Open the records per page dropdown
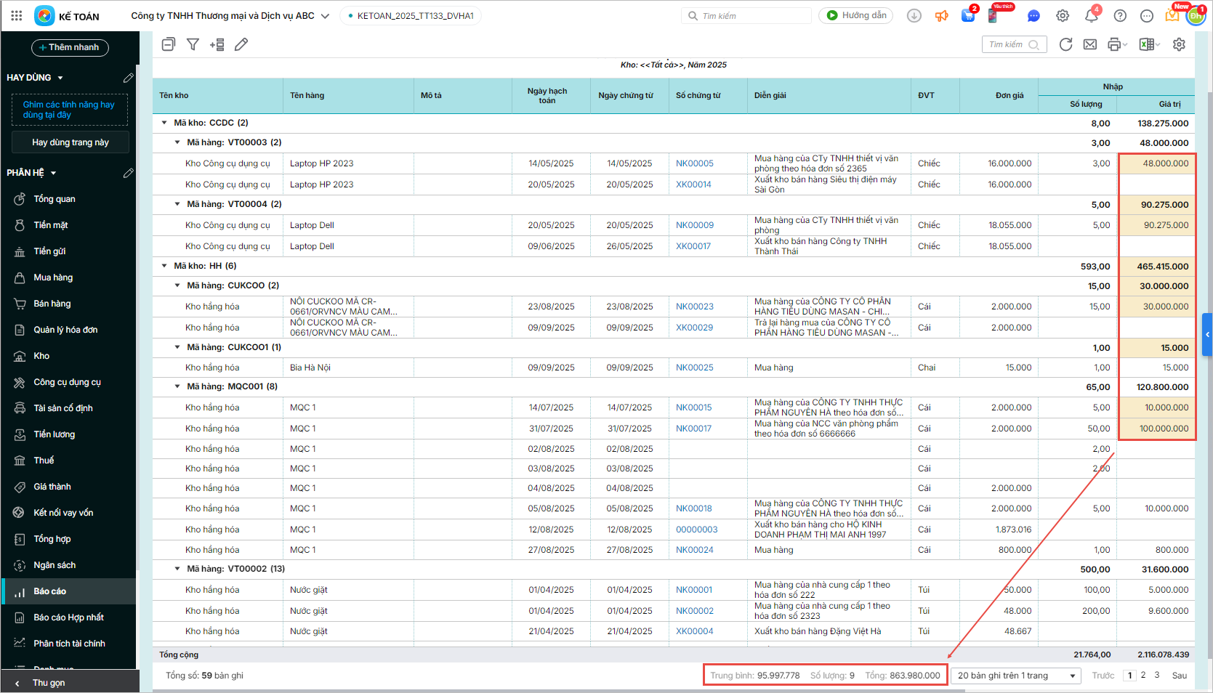The height and width of the screenshot is (693, 1213). (1015, 676)
